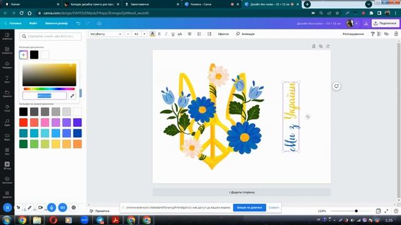Open the Elements panel in the sidebar
Viewport: 401px width, 225px height.
click(7, 50)
